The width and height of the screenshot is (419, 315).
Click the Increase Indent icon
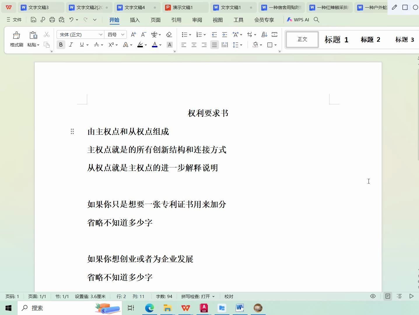[225, 34]
